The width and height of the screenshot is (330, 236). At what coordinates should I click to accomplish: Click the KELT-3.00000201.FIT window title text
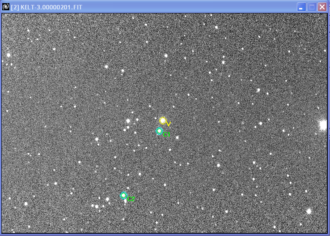click(47, 7)
